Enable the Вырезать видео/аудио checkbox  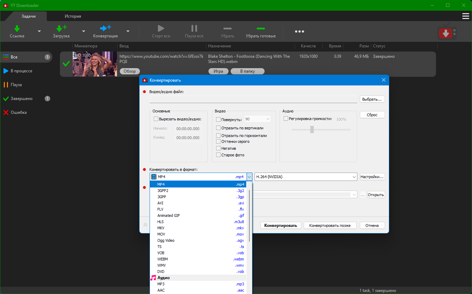(x=156, y=119)
